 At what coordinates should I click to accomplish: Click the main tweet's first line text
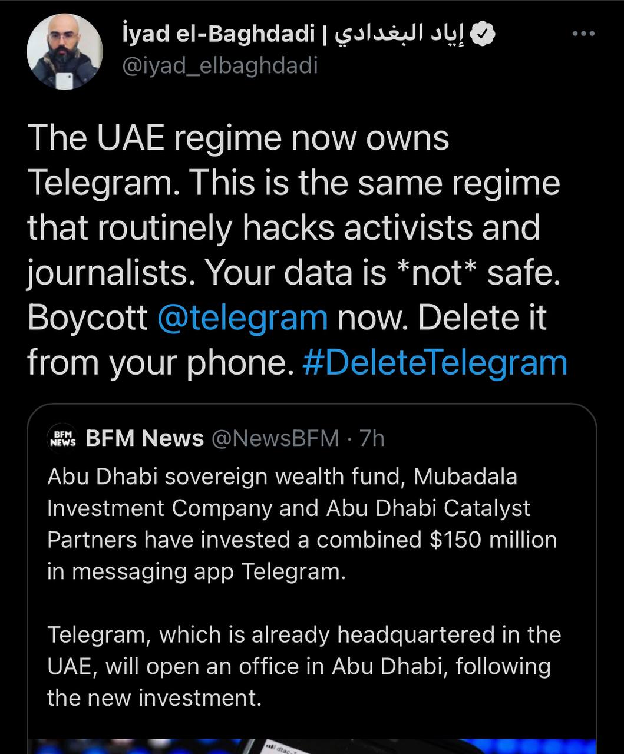[238, 138]
